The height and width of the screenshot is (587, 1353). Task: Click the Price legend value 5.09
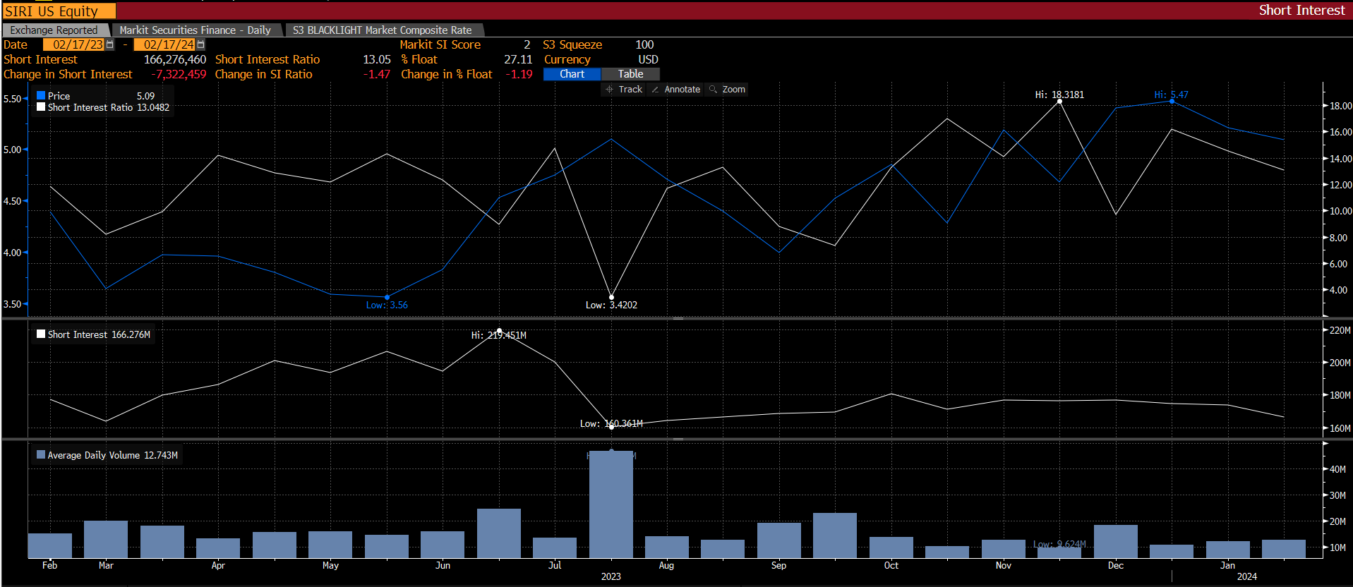[145, 95]
